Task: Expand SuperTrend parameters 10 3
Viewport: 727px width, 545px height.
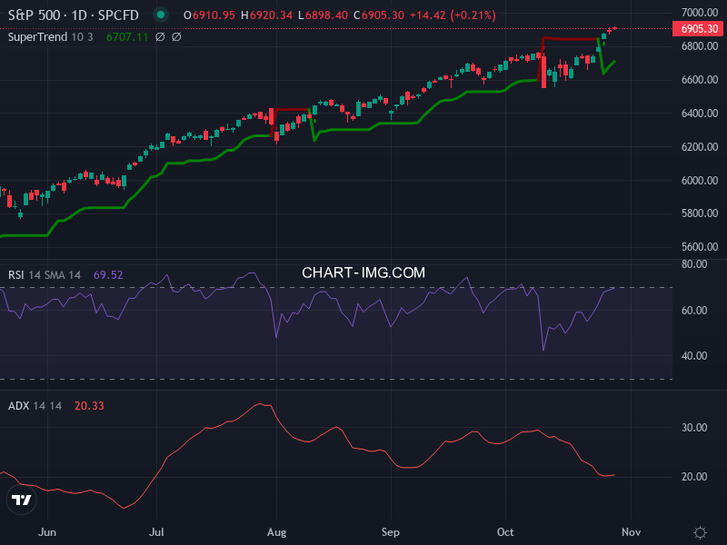Action: [81, 37]
